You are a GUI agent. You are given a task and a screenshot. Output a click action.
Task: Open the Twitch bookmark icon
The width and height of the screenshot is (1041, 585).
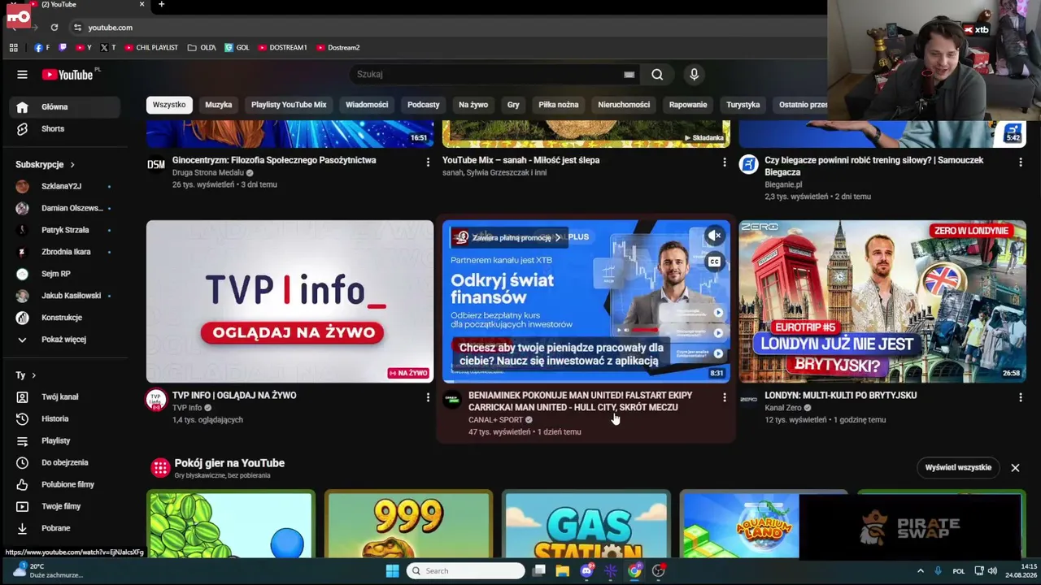click(63, 48)
